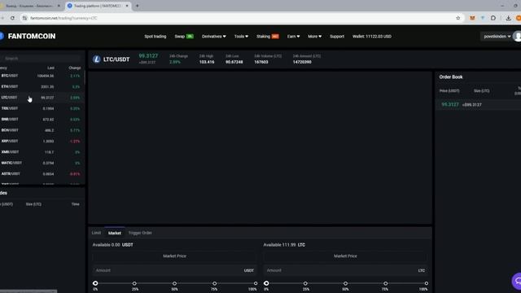521x293 pixels.
Task: Select the BNB/USDT pair row
Action: point(42,120)
